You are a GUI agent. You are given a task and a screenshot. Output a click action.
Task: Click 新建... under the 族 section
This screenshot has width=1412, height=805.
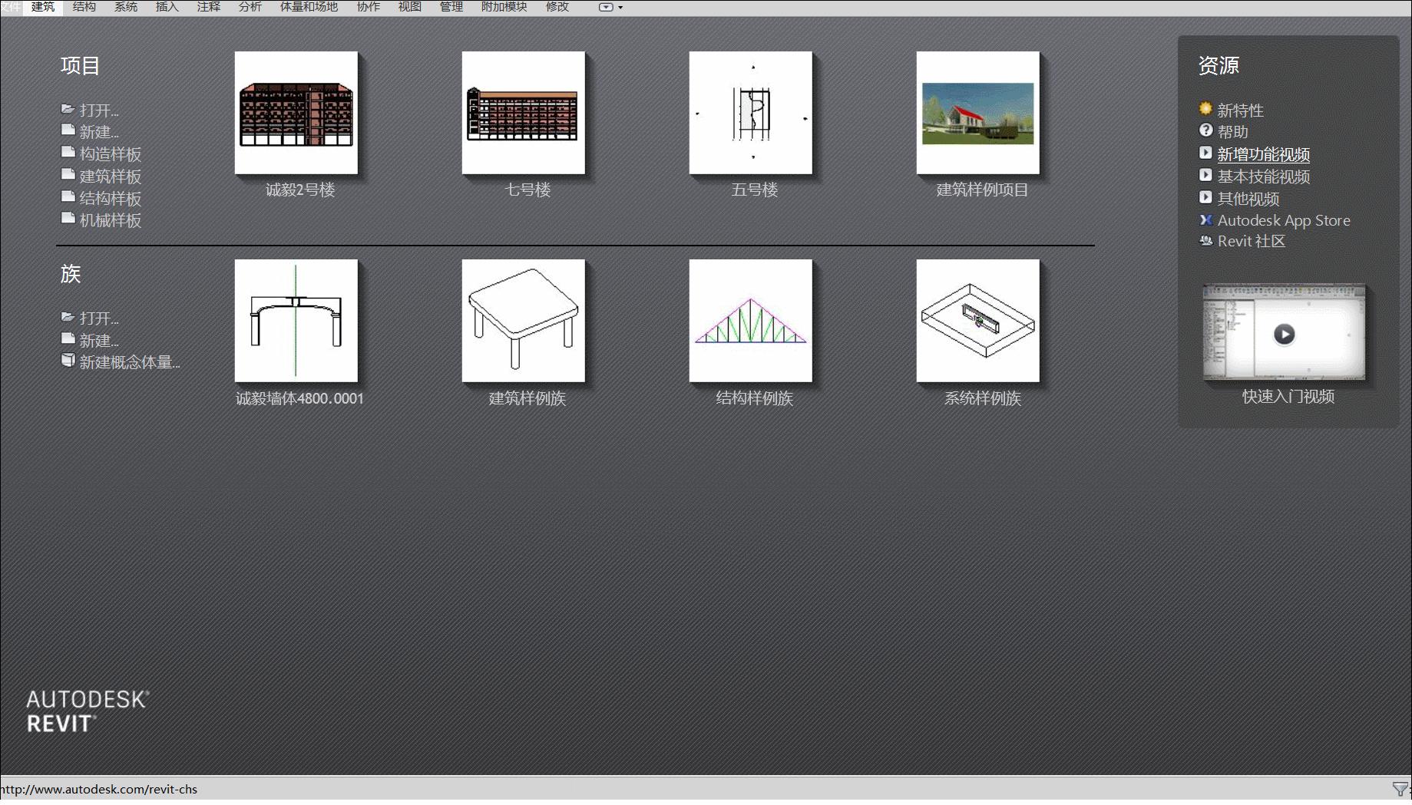pyautogui.click(x=99, y=340)
